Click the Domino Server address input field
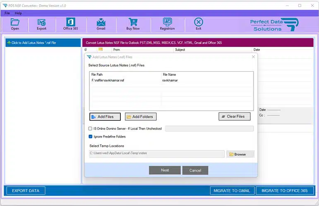The image size is (319, 206). click(209, 129)
